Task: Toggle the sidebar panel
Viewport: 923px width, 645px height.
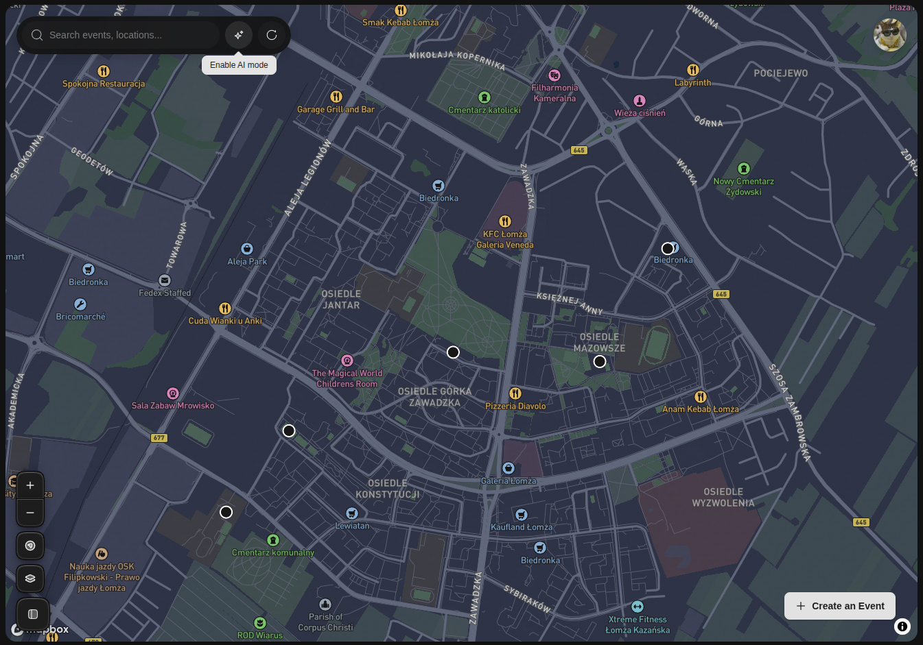Action: click(32, 614)
